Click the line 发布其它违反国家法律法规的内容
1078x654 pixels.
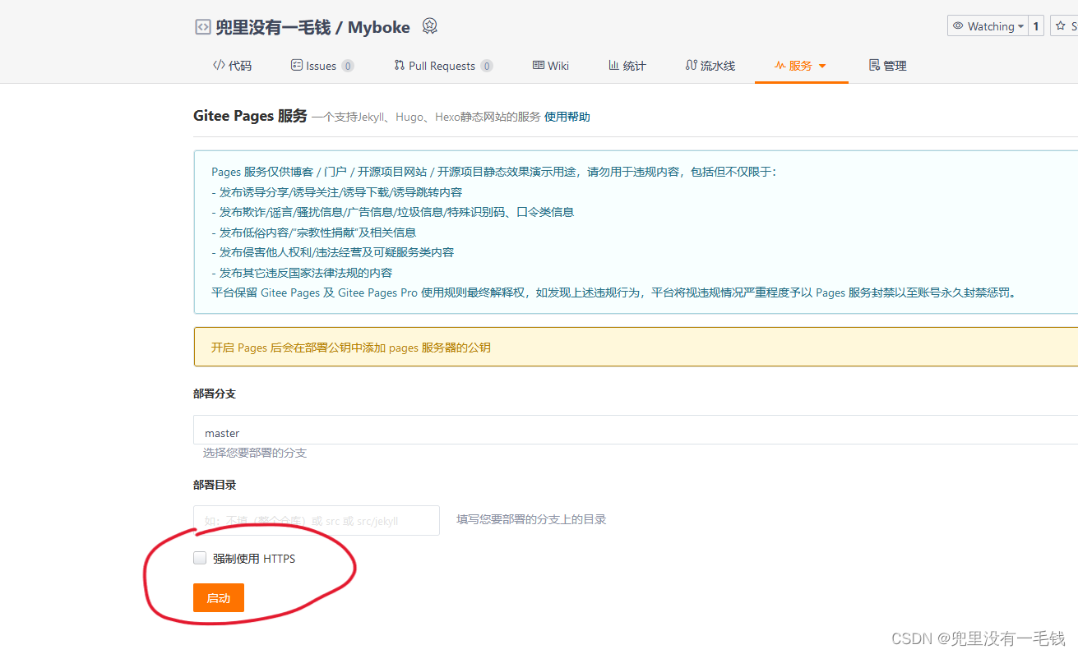(x=302, y=273)
